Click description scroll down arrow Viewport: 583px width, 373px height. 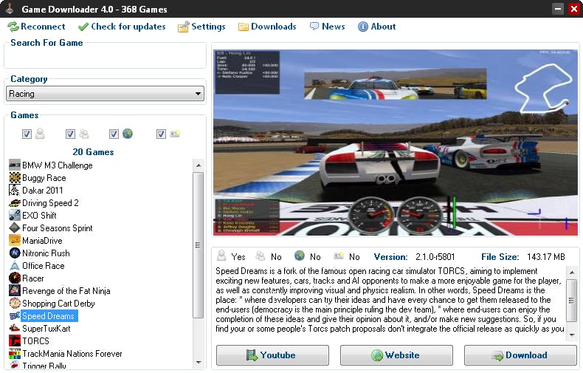[572, 335]
